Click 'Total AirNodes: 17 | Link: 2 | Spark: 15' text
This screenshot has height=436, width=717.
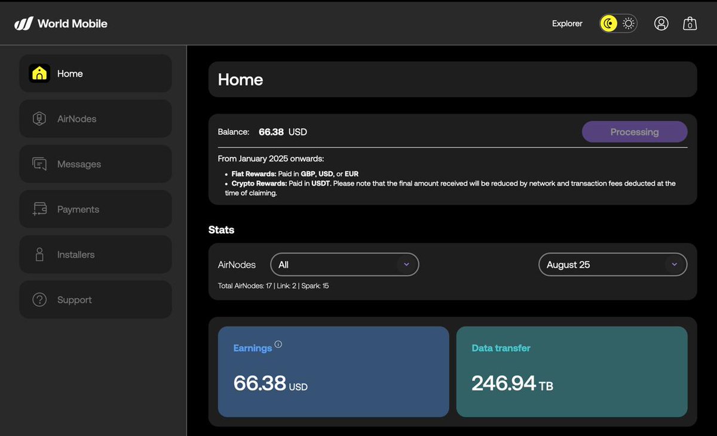[x=273, y=286]
